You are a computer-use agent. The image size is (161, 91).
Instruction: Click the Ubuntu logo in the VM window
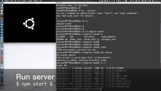[x=29, y=24]
